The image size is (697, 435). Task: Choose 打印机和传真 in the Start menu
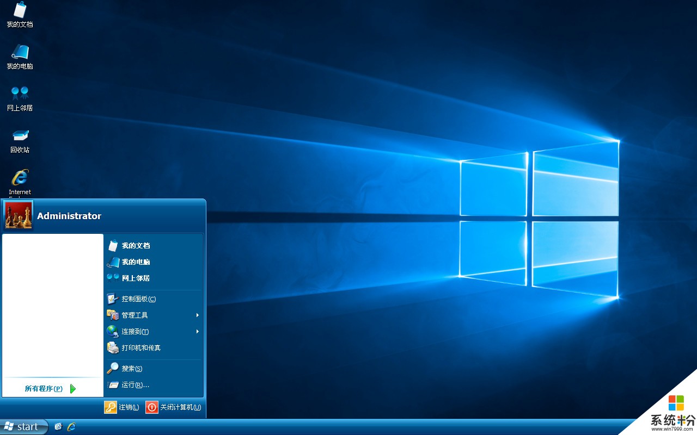click(x=140, y=348)
